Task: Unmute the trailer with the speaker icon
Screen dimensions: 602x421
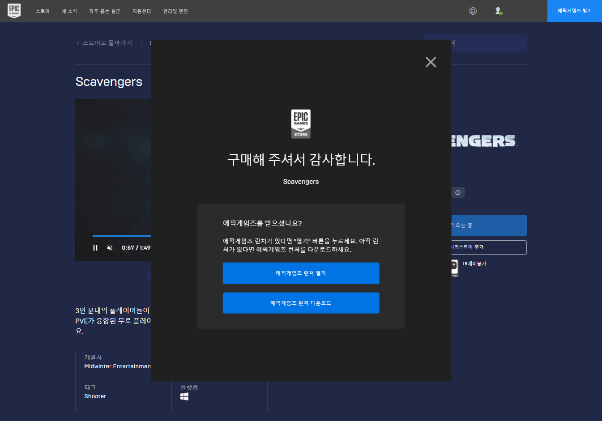Action: coord(110,248)
